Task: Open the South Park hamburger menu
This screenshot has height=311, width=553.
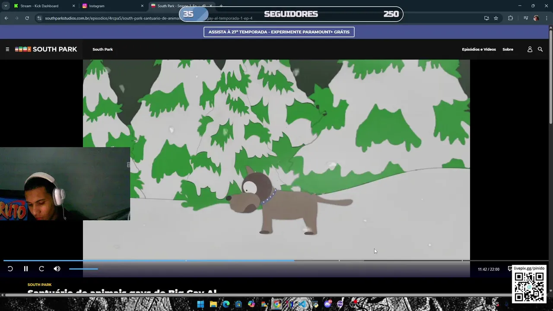Action: coord(7,49)
